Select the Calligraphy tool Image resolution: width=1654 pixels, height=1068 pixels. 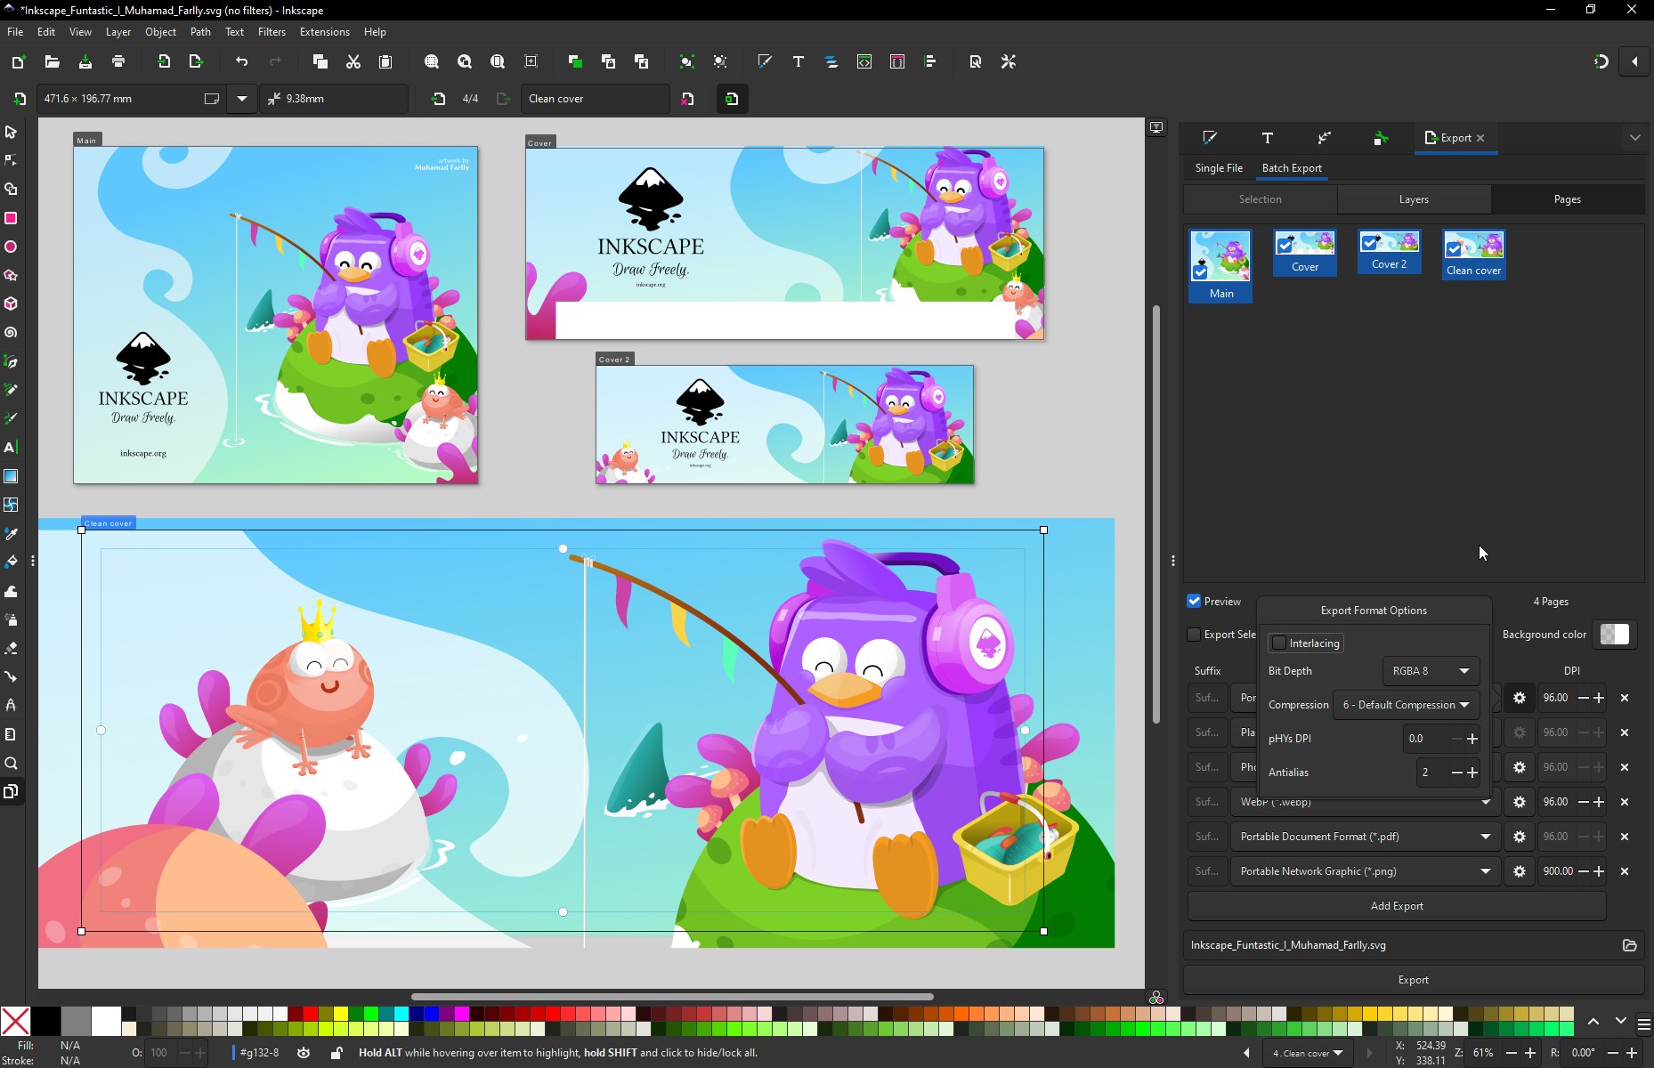pyautogui.click(x=12, y=418)
